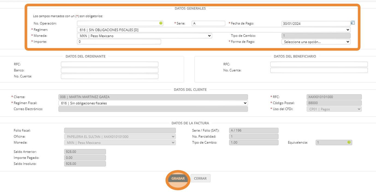The height and width of the screenshot is (194, 376).
Task: Click the Serie / Folio (SAT) field A / 196
Action: [254, 131]
